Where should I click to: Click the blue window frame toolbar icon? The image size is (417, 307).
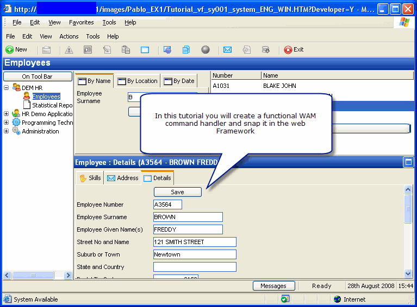145,49
